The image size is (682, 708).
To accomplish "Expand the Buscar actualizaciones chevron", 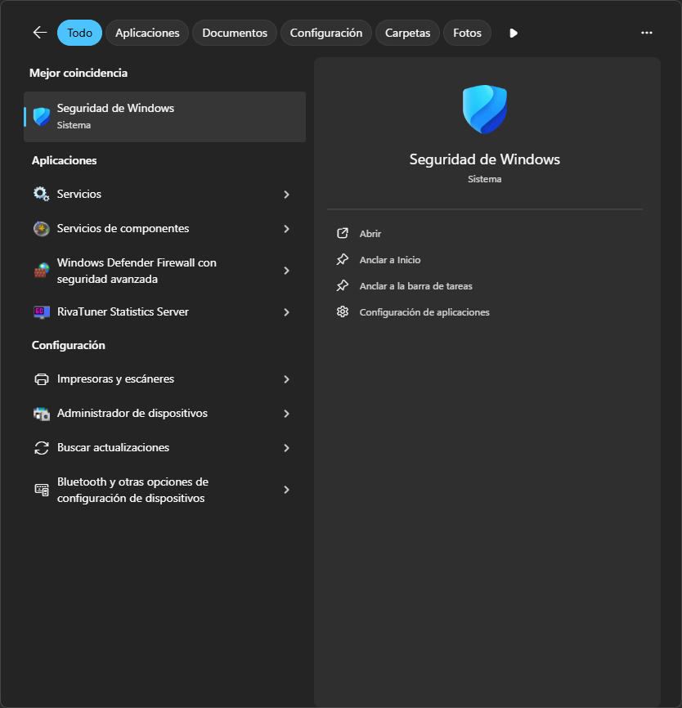I will click(286, 448).
